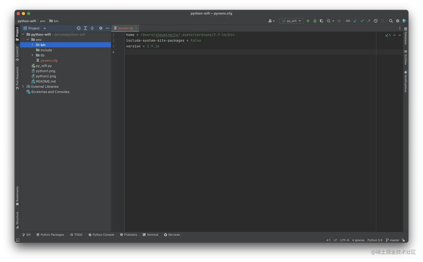Expand the lib folder chevron

point(32,55)
